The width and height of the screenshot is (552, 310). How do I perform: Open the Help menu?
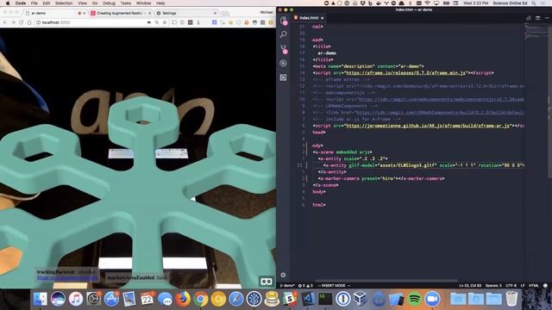point(160,3)
